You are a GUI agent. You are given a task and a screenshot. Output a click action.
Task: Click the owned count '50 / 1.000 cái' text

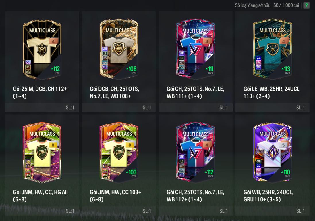click(286, 5)
